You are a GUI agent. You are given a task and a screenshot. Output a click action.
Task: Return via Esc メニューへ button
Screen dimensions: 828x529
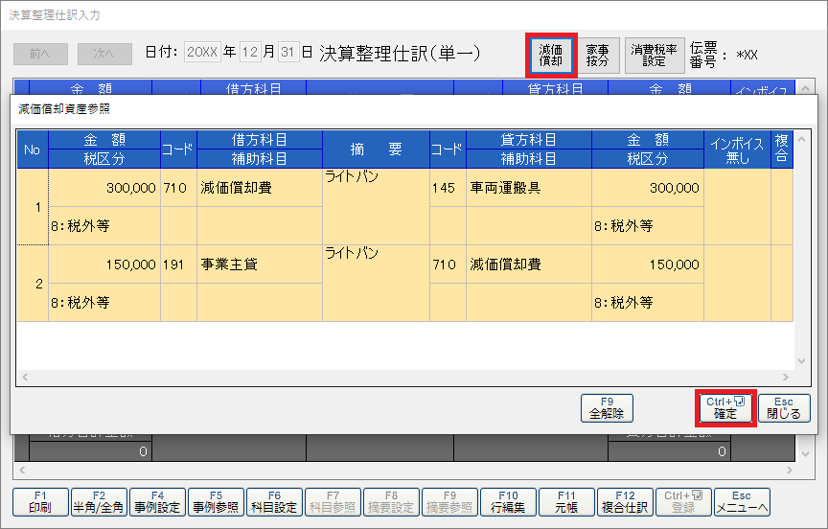click(x=741, y=501)
